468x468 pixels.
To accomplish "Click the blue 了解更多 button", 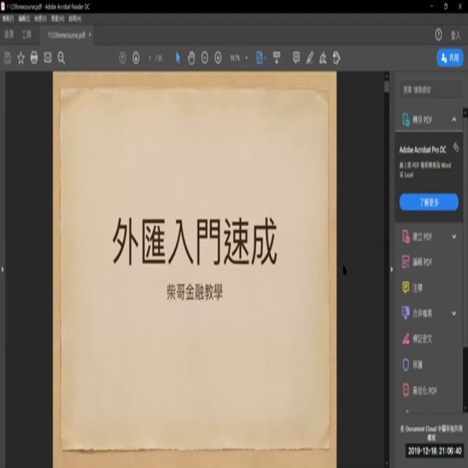I will pos(428,203).
